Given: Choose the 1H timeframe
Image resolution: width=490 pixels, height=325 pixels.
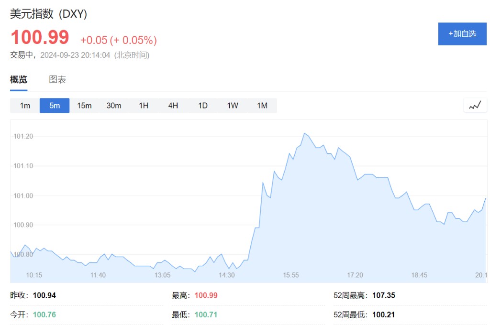Looking at the screenshot, I should 144,106.
